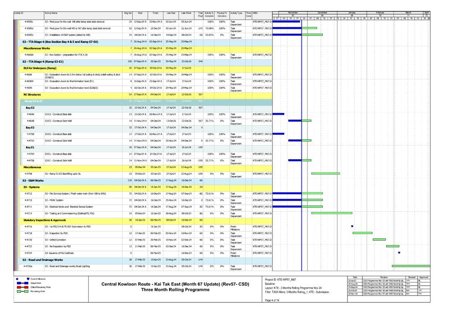Sort by the Late Finish column header
The width and height of the screenshot is (456, 322).
coord(186,14)
